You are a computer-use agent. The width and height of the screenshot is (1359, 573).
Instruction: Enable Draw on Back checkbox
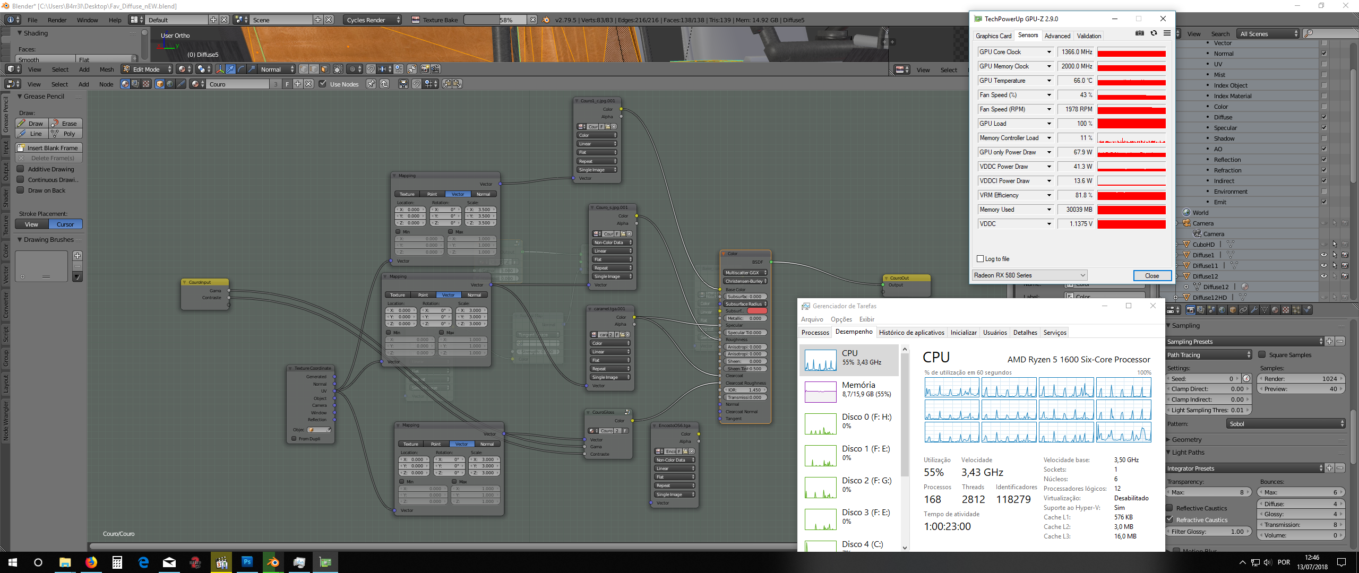tap(20, 190)
